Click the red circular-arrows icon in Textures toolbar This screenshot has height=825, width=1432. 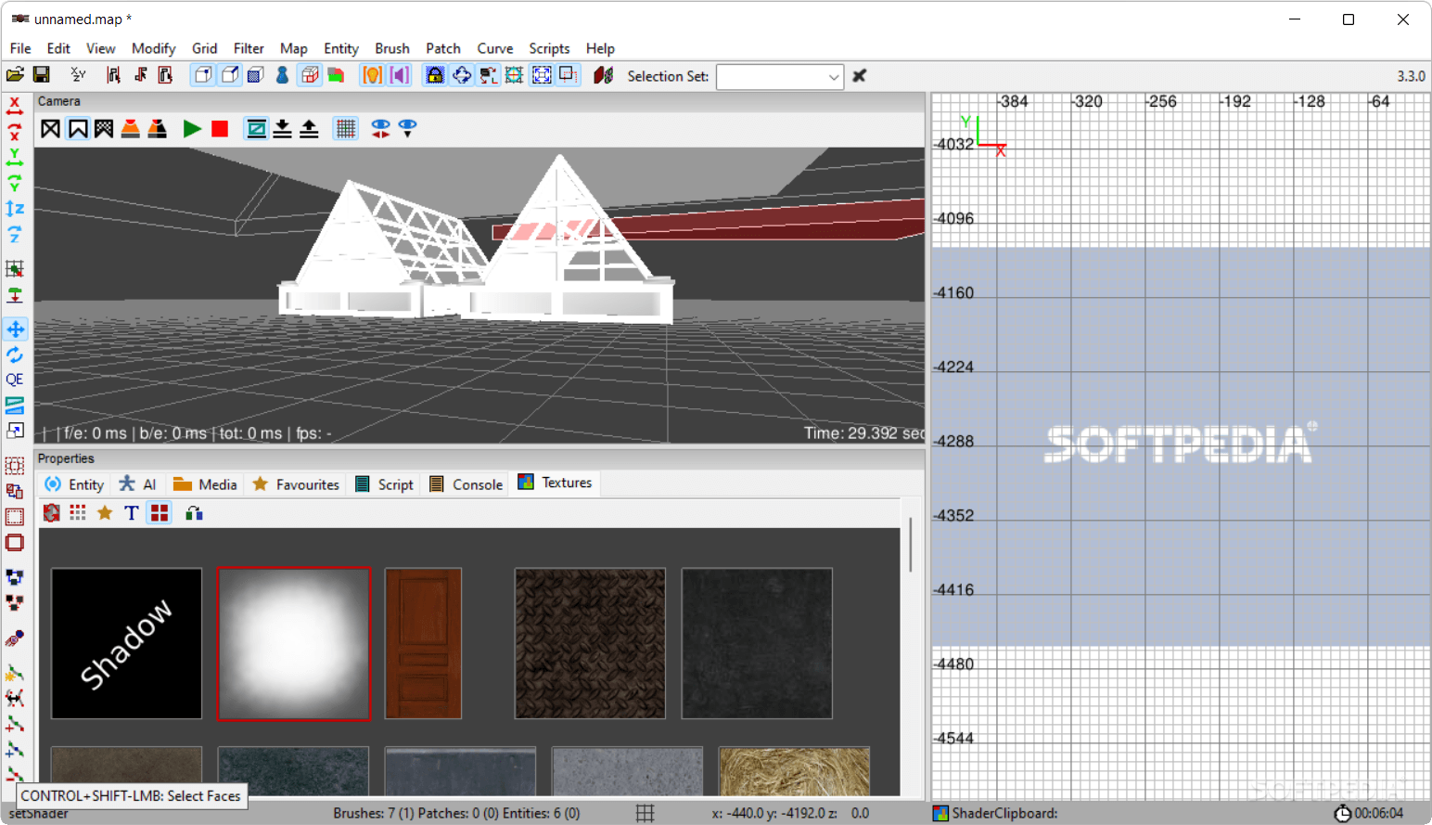tap(51, 512)
